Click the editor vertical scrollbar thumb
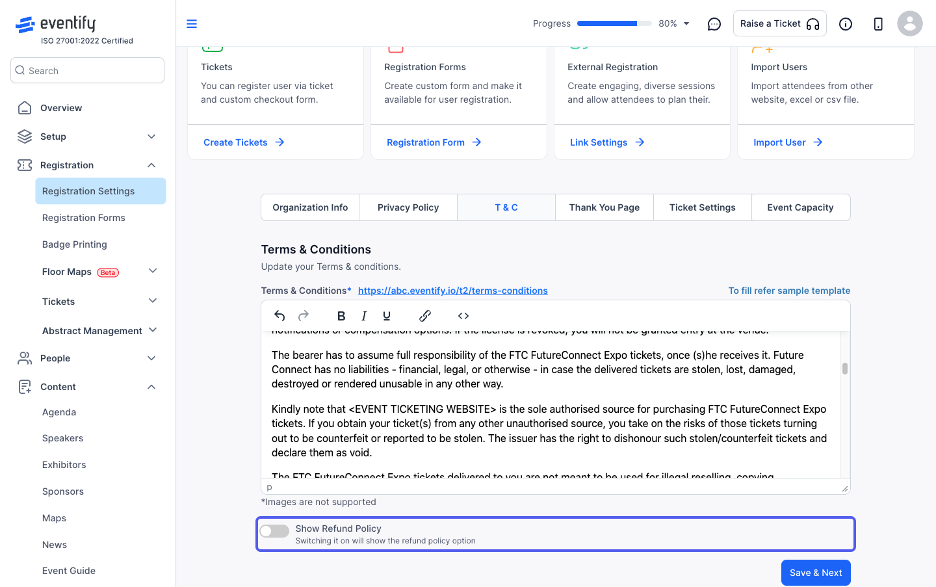Viewport: 936px width, 587px height. [x=845, y=369]
